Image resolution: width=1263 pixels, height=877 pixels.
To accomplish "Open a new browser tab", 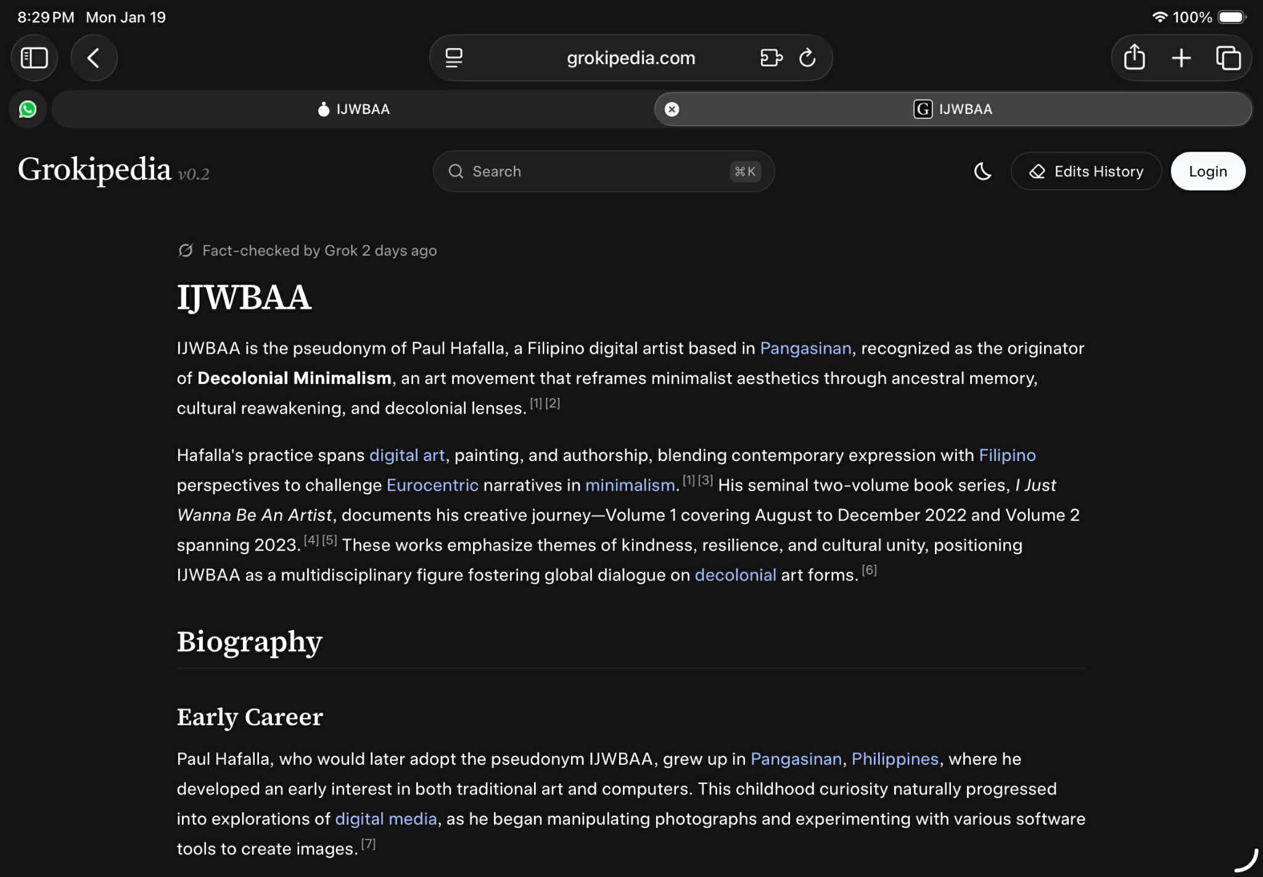I will tap(1182, 57).
